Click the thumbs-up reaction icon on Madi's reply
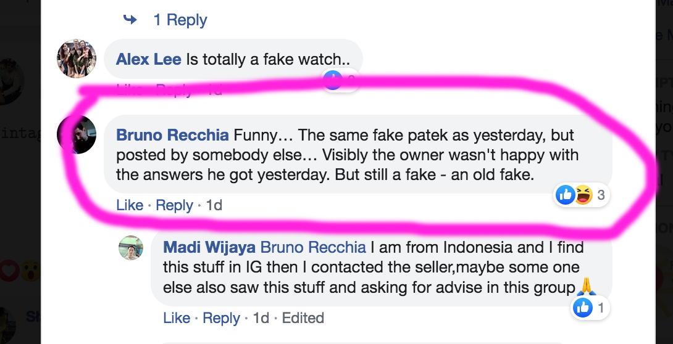The image size is (673, 344). click(x=583, y=308)
